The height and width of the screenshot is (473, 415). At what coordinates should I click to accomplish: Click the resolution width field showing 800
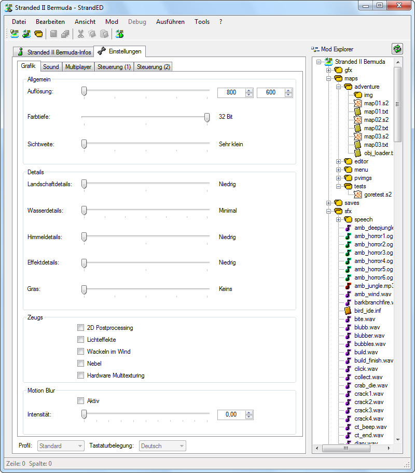coord(231,92)
